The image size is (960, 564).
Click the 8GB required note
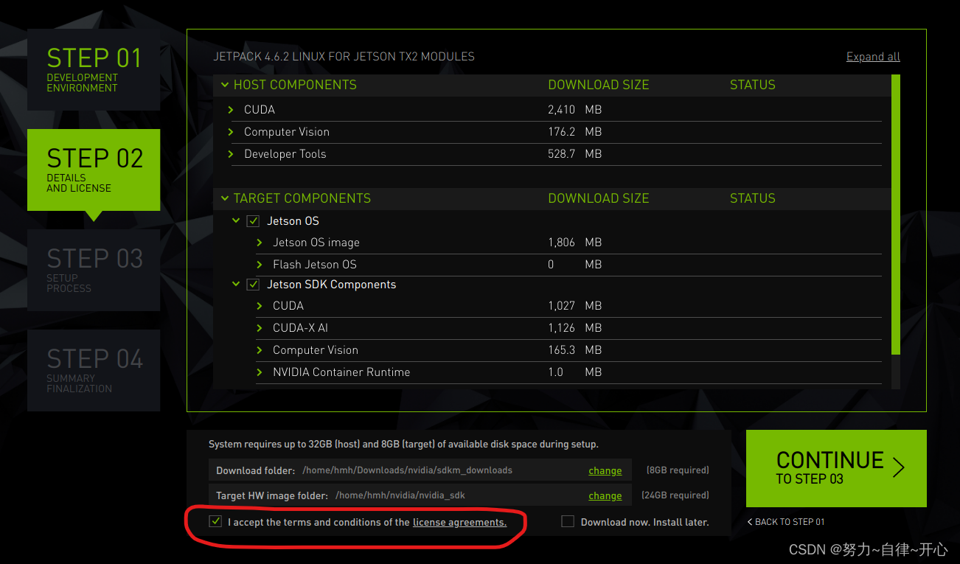(x=678, y=470)
